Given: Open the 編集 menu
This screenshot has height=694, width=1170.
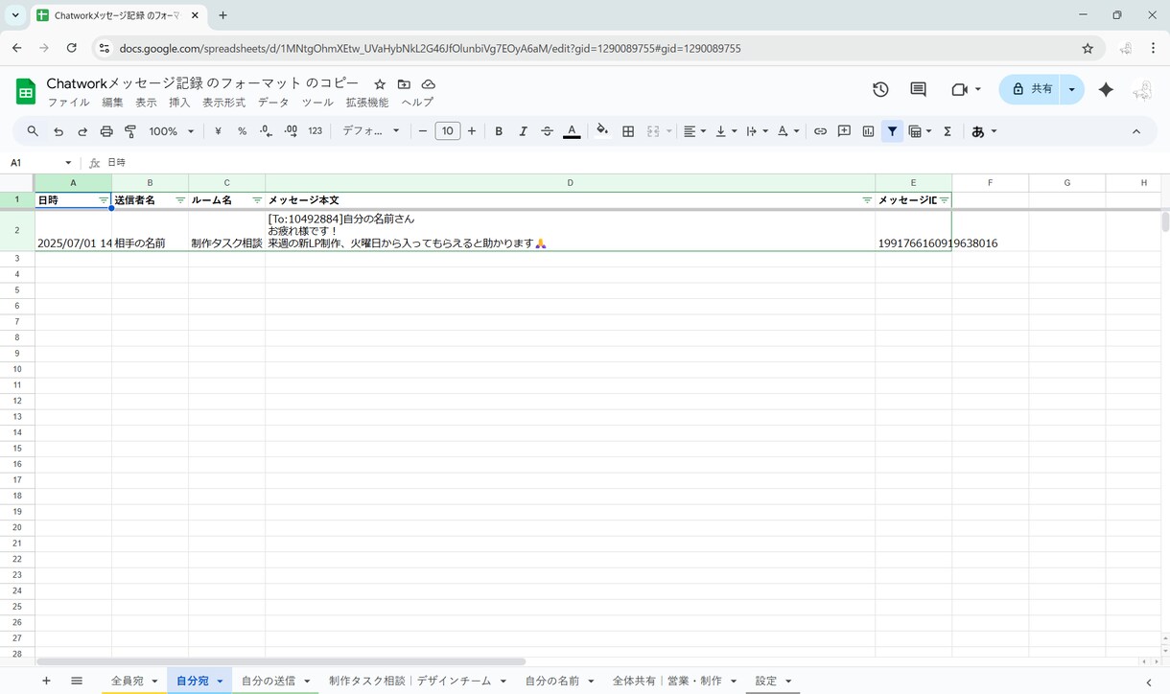Looking at the screenshot, I should click(112, 103).
